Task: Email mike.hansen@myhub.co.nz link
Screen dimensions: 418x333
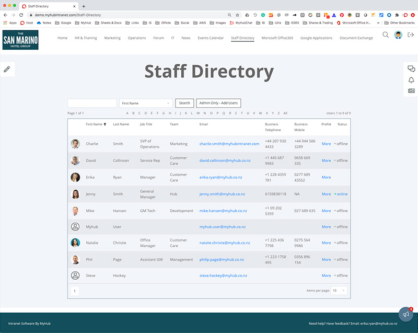Action: point(223,211)
